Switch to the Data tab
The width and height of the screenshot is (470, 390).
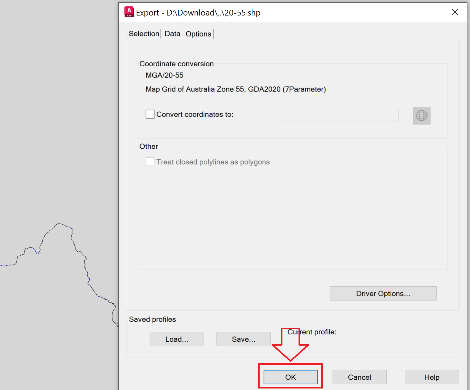point(172,34)
